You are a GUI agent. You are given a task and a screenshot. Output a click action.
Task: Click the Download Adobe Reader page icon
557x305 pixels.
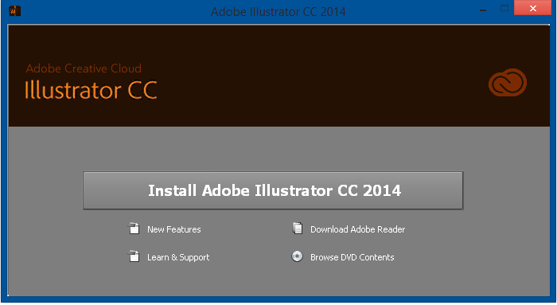[x=298, y=229]
